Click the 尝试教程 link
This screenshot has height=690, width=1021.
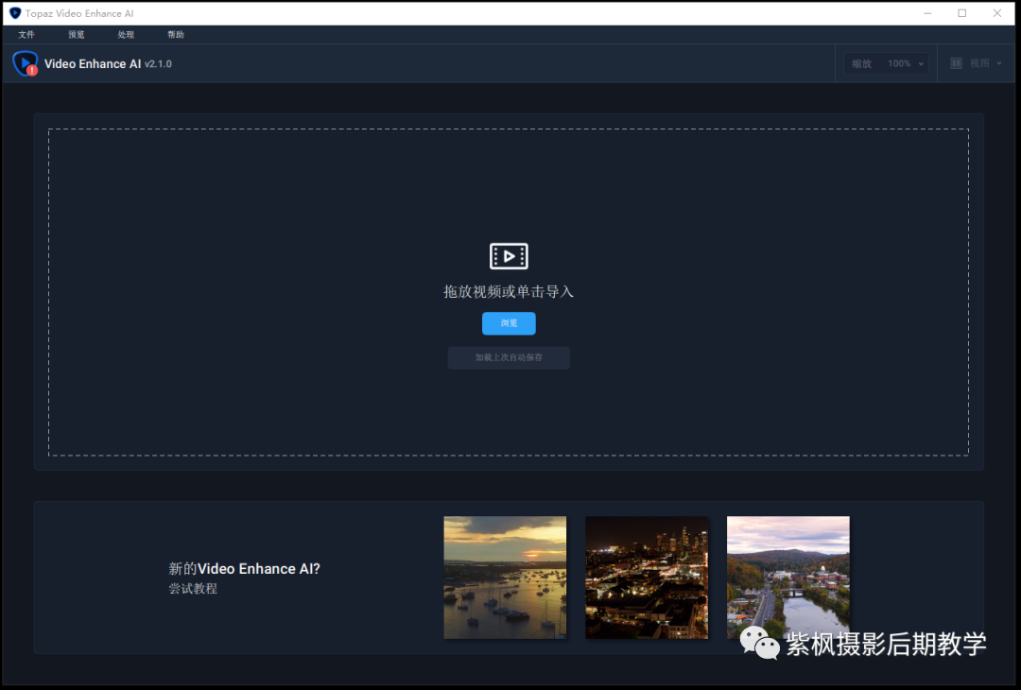click(x=193, y=589)
